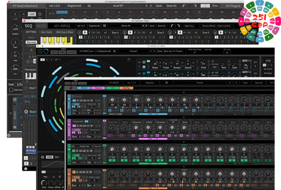This screenshot has width=281, height=190.
Task: Open 1/16 clock rate dropdown in HY-RPE2
Action: coord(268,61)
